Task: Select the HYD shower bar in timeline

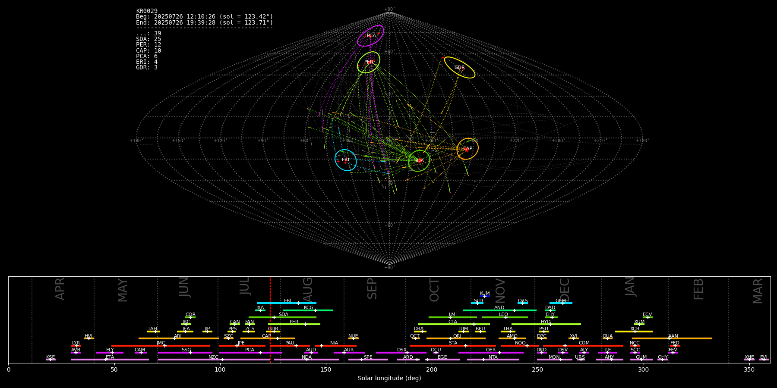Action: tap(546, 324)
